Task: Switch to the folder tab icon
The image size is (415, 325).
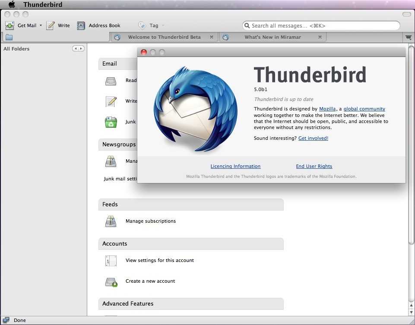Action: pos(9,37)
